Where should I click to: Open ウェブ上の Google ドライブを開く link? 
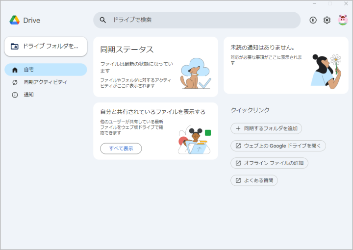point(278,146)
